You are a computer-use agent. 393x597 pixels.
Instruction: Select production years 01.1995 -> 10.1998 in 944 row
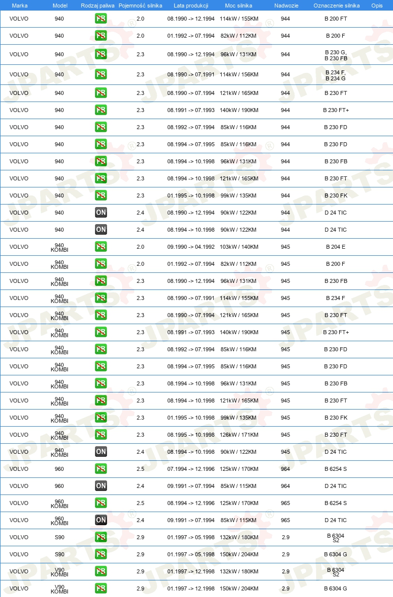pyautogui.click(x=191, y=195)
